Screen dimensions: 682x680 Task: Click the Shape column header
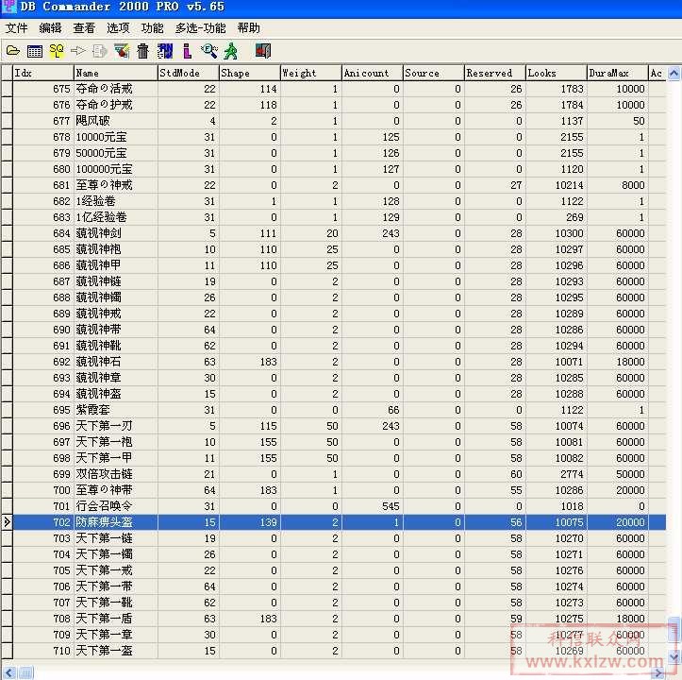point(250,73)
